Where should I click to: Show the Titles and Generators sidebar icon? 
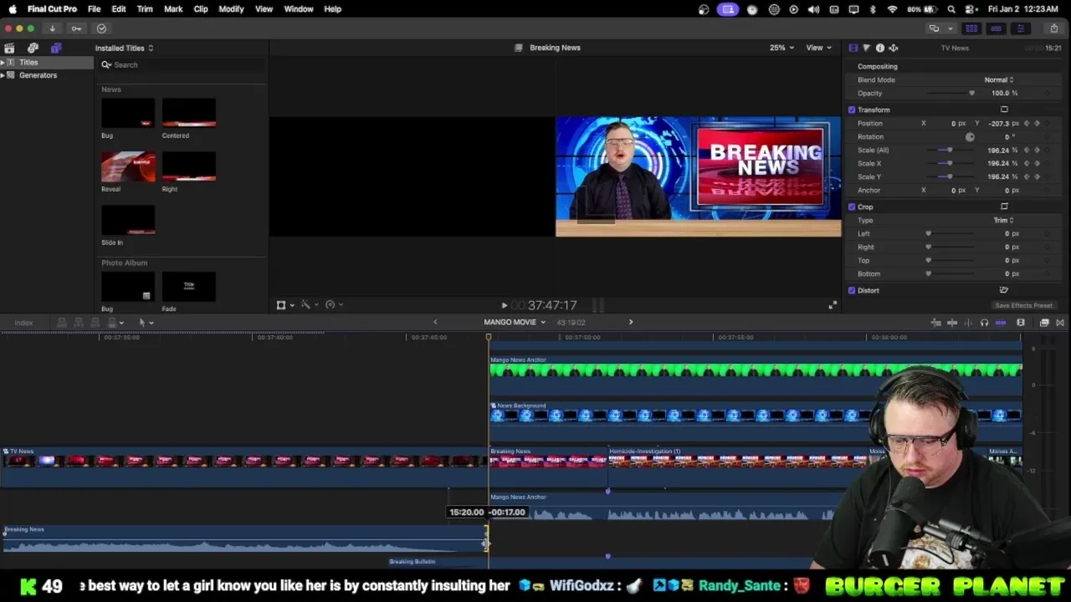[56, 48]
